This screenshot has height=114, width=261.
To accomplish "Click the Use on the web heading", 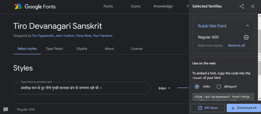I will [204, 63].
